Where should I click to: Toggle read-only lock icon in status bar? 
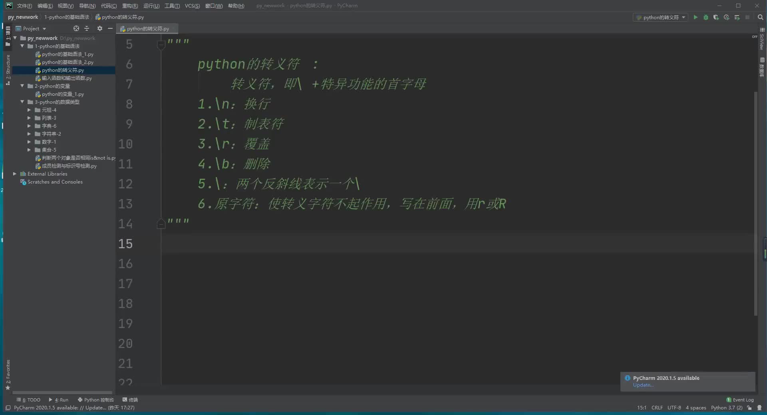point(749,407)
